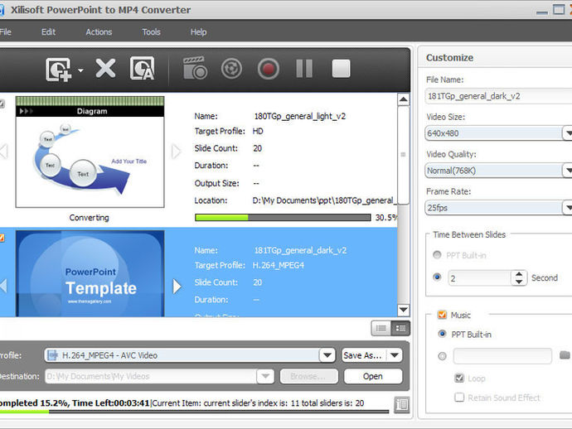The image size is (572, 429).
Task: Expand the Save As dropdown arrow
Action: click(x=395, y=355)
